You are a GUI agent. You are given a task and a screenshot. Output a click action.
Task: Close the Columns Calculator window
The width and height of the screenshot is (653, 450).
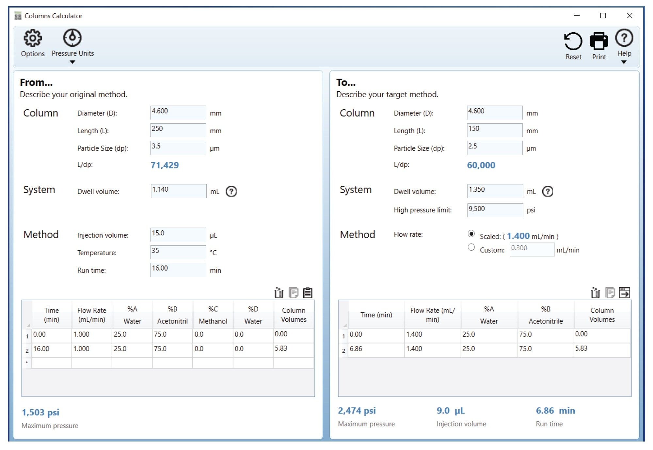pyautogui.click(x=629, y=16)
